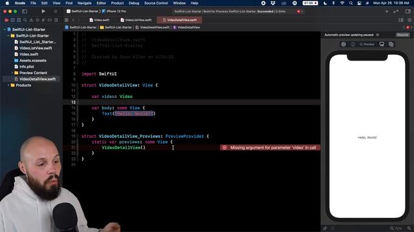Preview on device with the display icon
This screenshot has height=232, width=414.
382,44
